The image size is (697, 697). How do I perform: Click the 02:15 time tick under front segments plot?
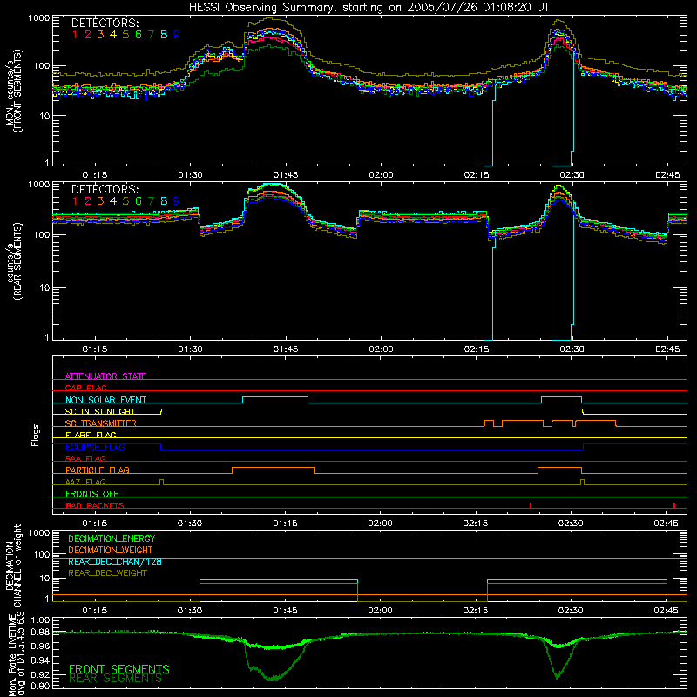coord(477,175)
